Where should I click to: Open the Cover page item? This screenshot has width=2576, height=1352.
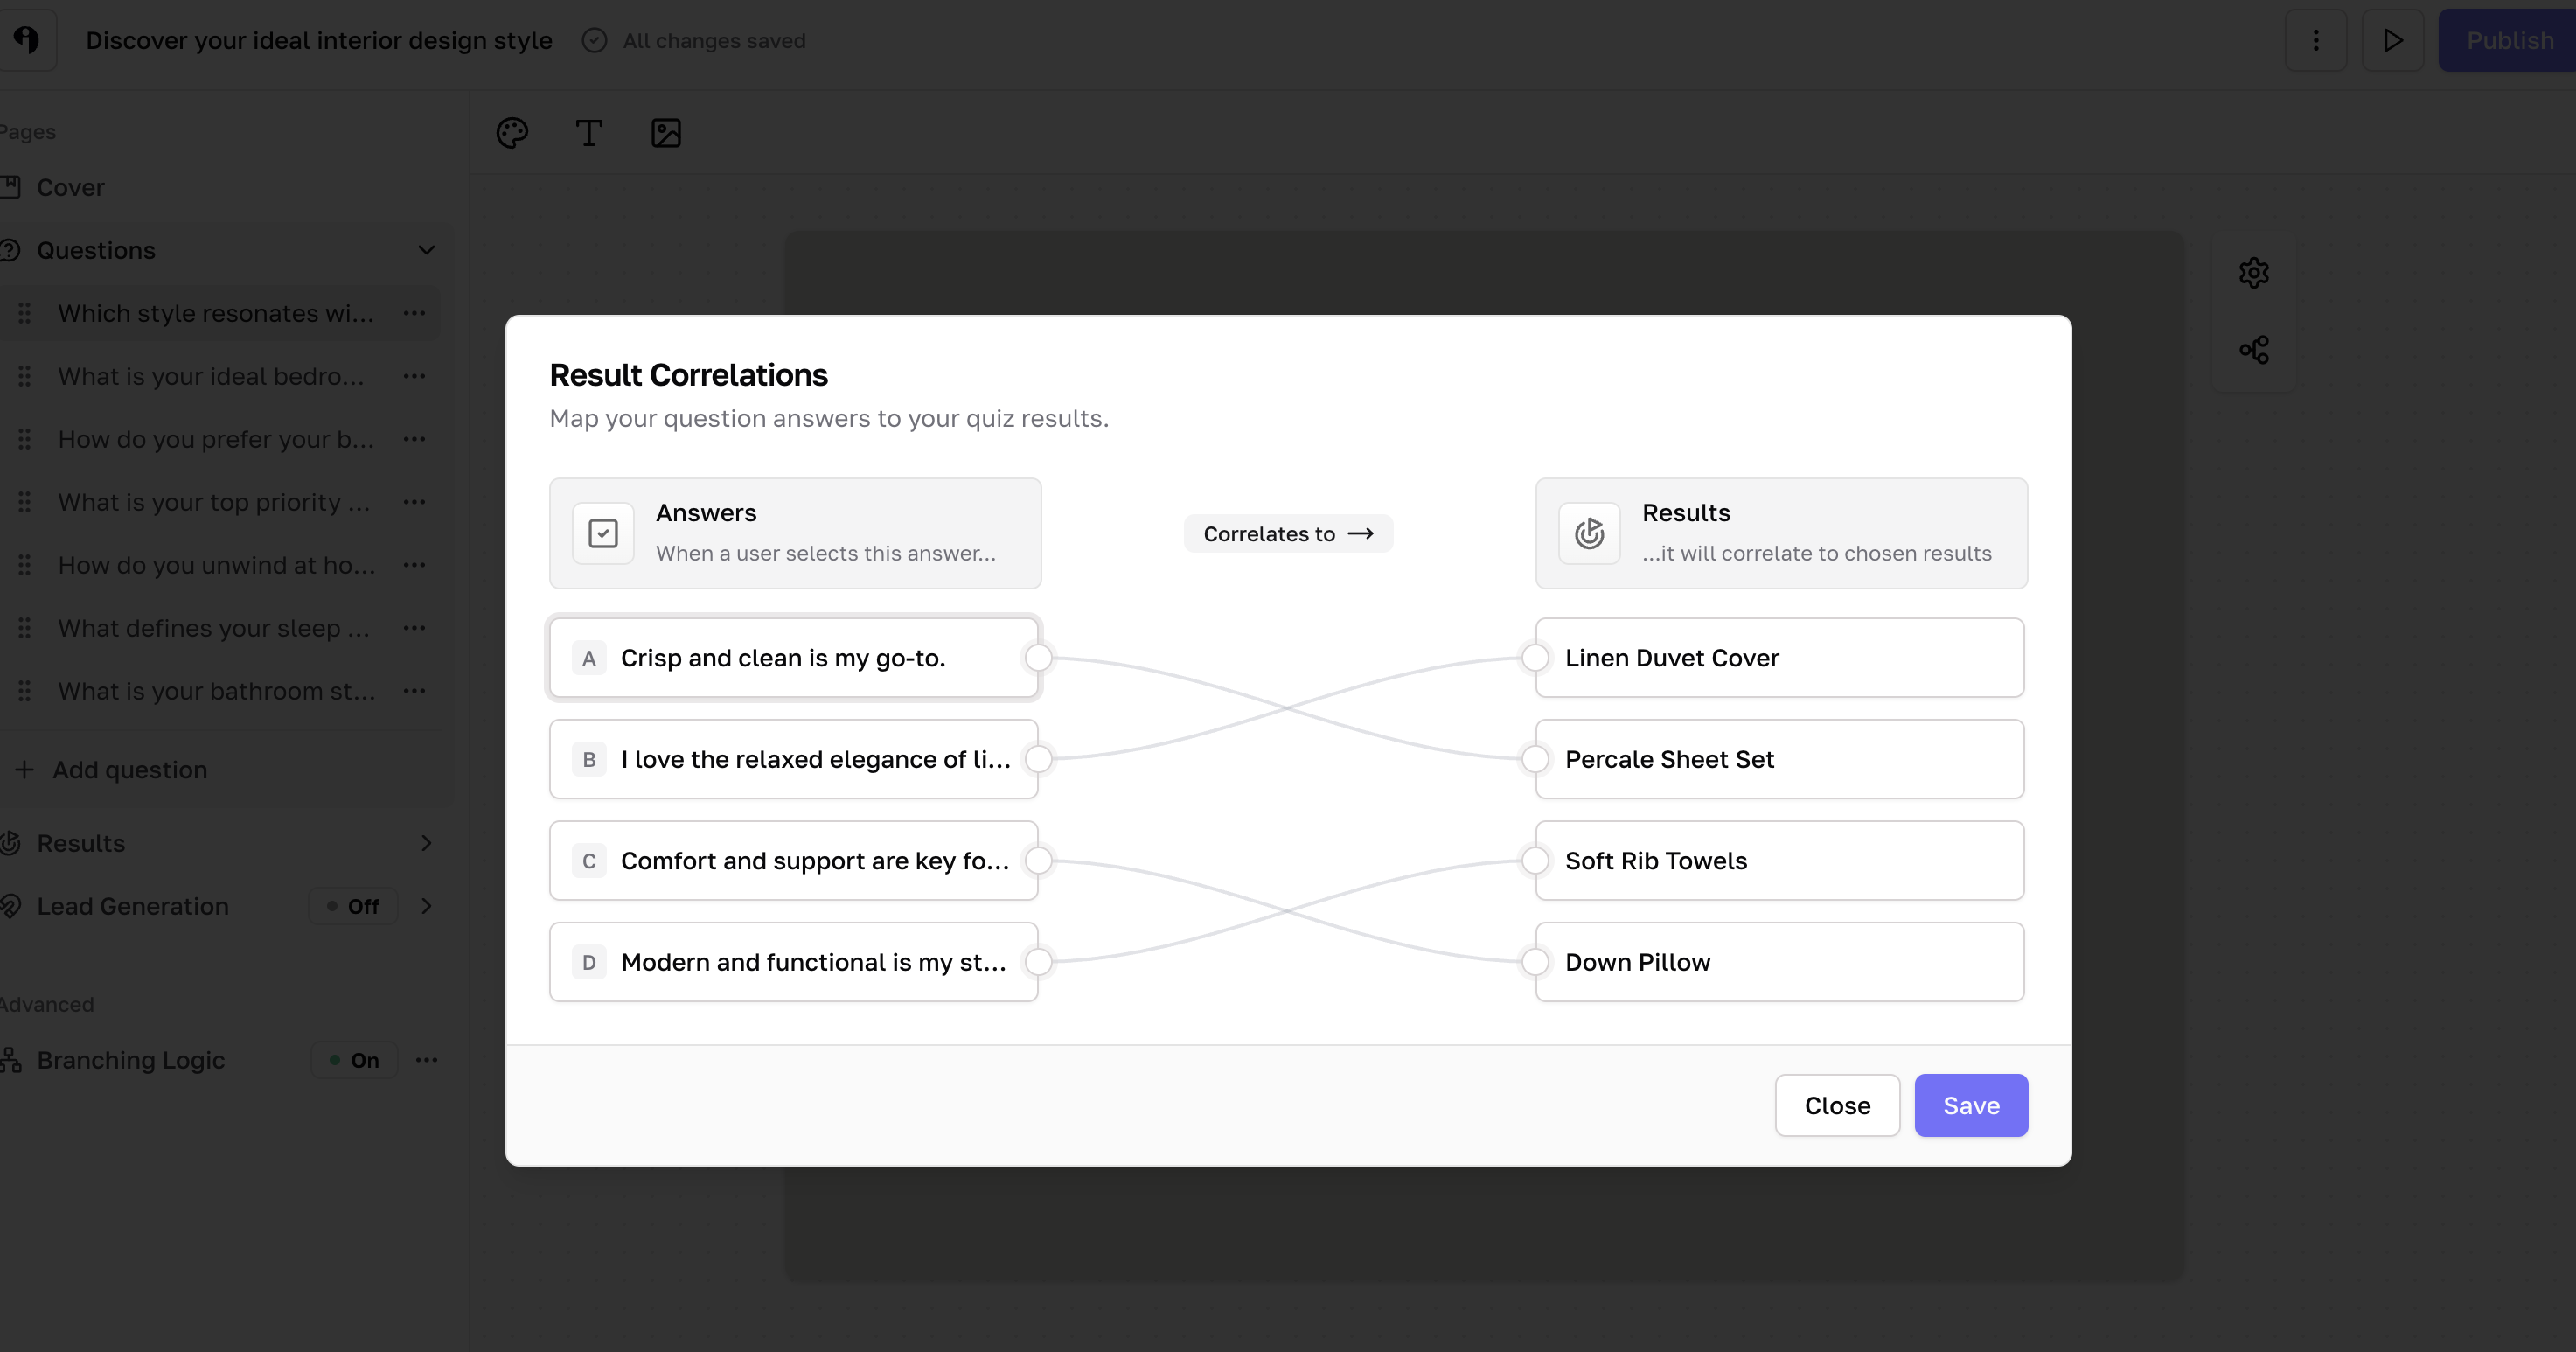70,187
